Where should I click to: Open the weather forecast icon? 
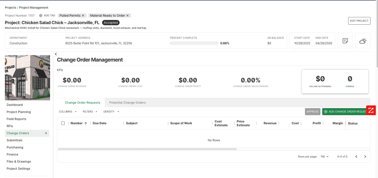click(363, 41)
